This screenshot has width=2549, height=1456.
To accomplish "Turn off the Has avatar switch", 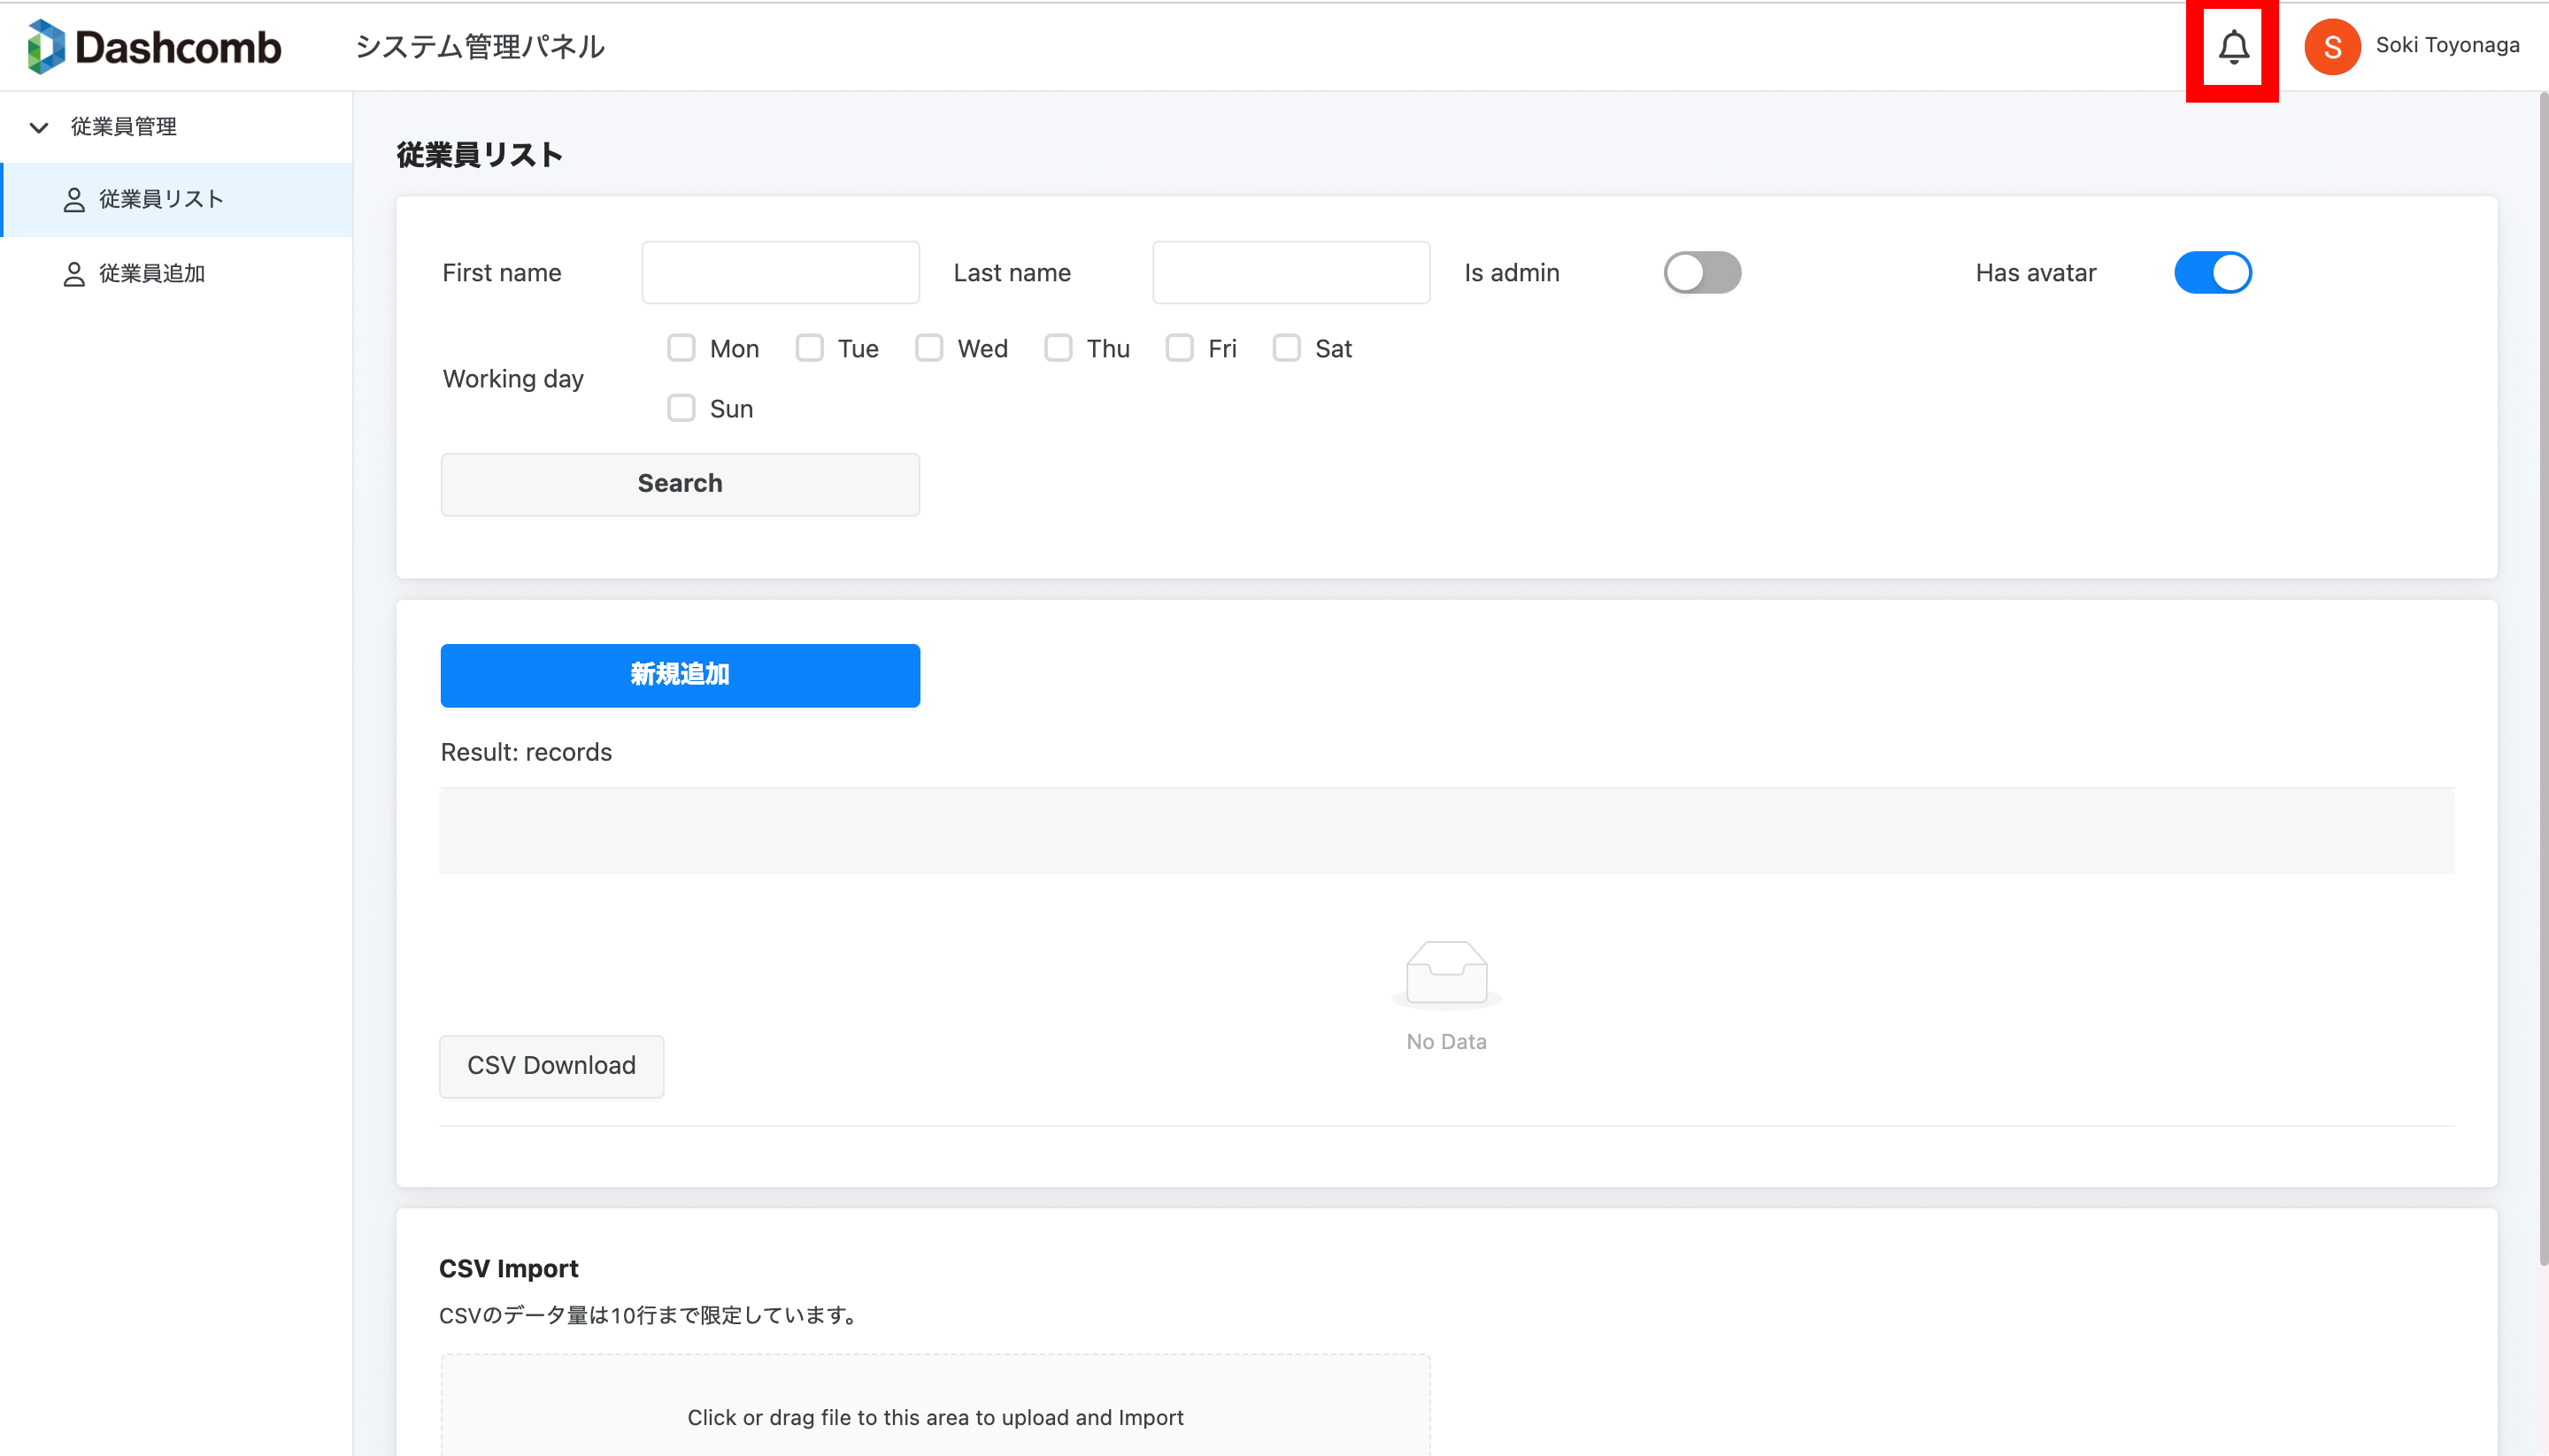I will tap(2212, 273).
